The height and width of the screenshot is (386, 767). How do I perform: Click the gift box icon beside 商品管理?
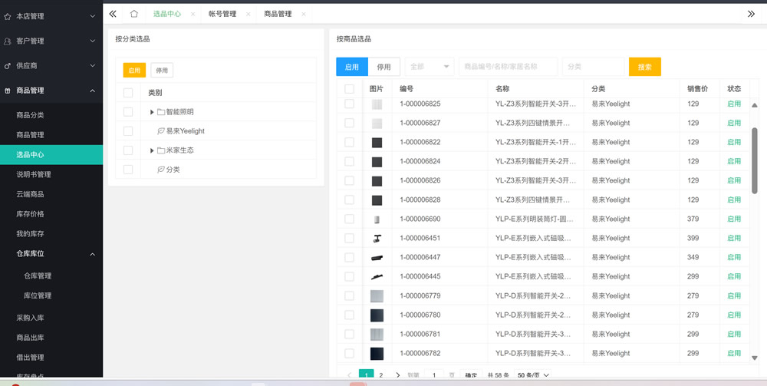(8, 91)
